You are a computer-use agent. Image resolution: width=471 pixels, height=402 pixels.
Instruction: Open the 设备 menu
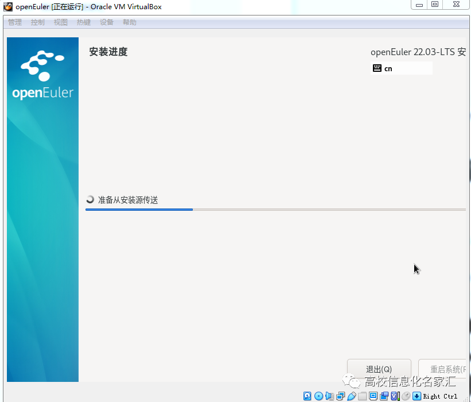(106, 22)
